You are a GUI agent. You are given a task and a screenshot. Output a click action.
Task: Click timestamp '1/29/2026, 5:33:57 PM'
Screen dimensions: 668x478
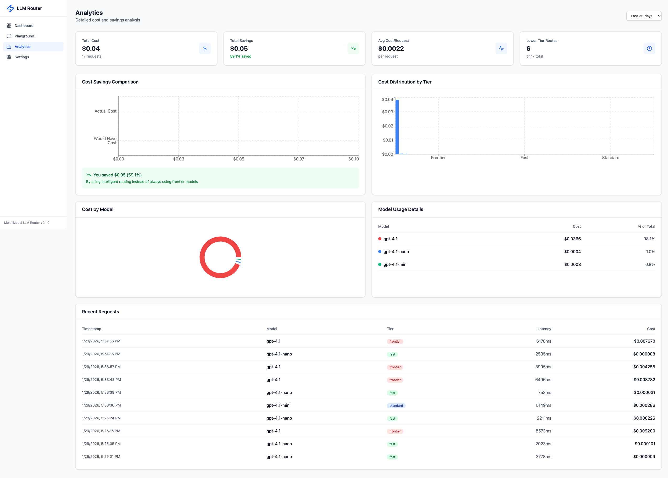(x=101, y=367)
